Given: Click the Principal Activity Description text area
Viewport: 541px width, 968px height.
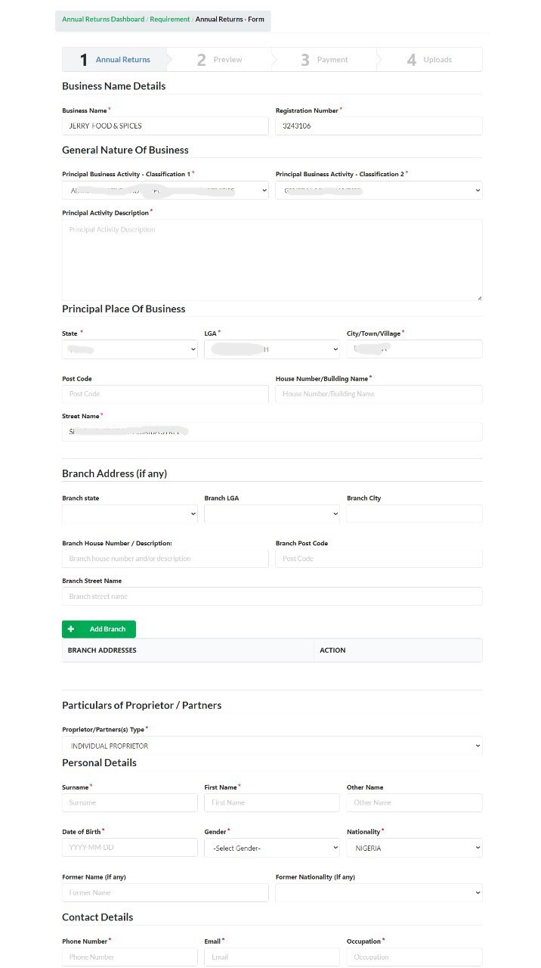Looking at the screenshot, I should 271,259.
